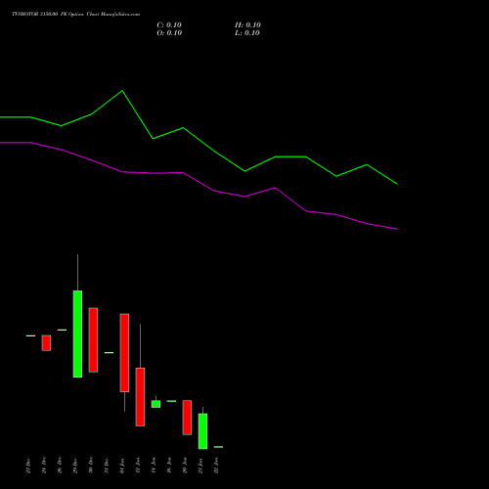Click the 'L: 0.10' low value
489x489 pixels.
pos(247,33)
